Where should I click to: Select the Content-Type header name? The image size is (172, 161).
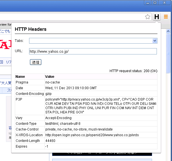point(26,124)
